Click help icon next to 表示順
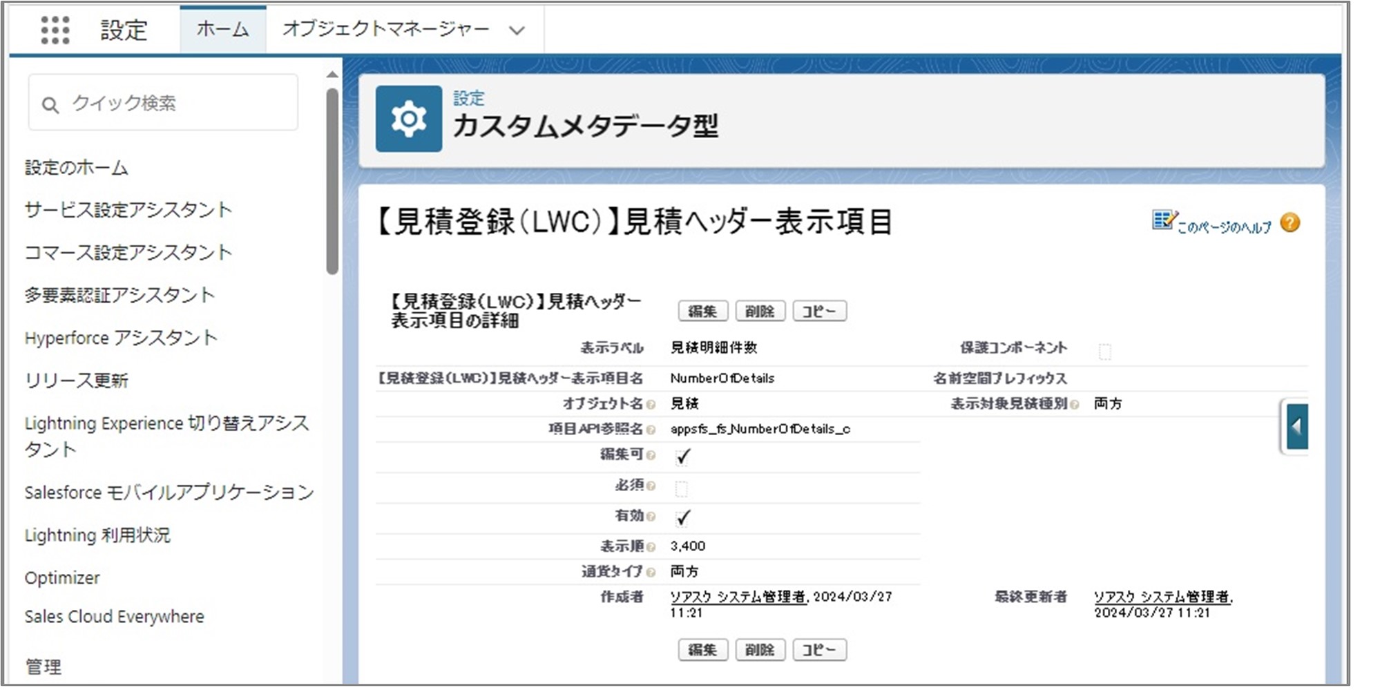1400x690 pixels. point(651,548)
